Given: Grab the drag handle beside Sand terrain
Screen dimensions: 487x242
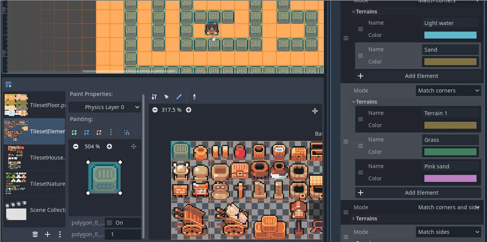Looking at the screenshot, I should pos(361,56).
